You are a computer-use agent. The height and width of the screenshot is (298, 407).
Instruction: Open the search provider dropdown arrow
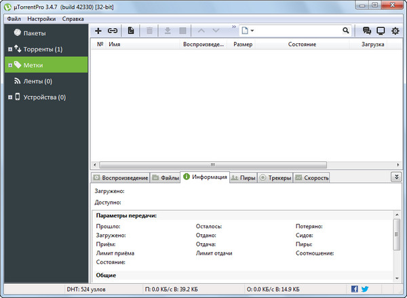252,31
